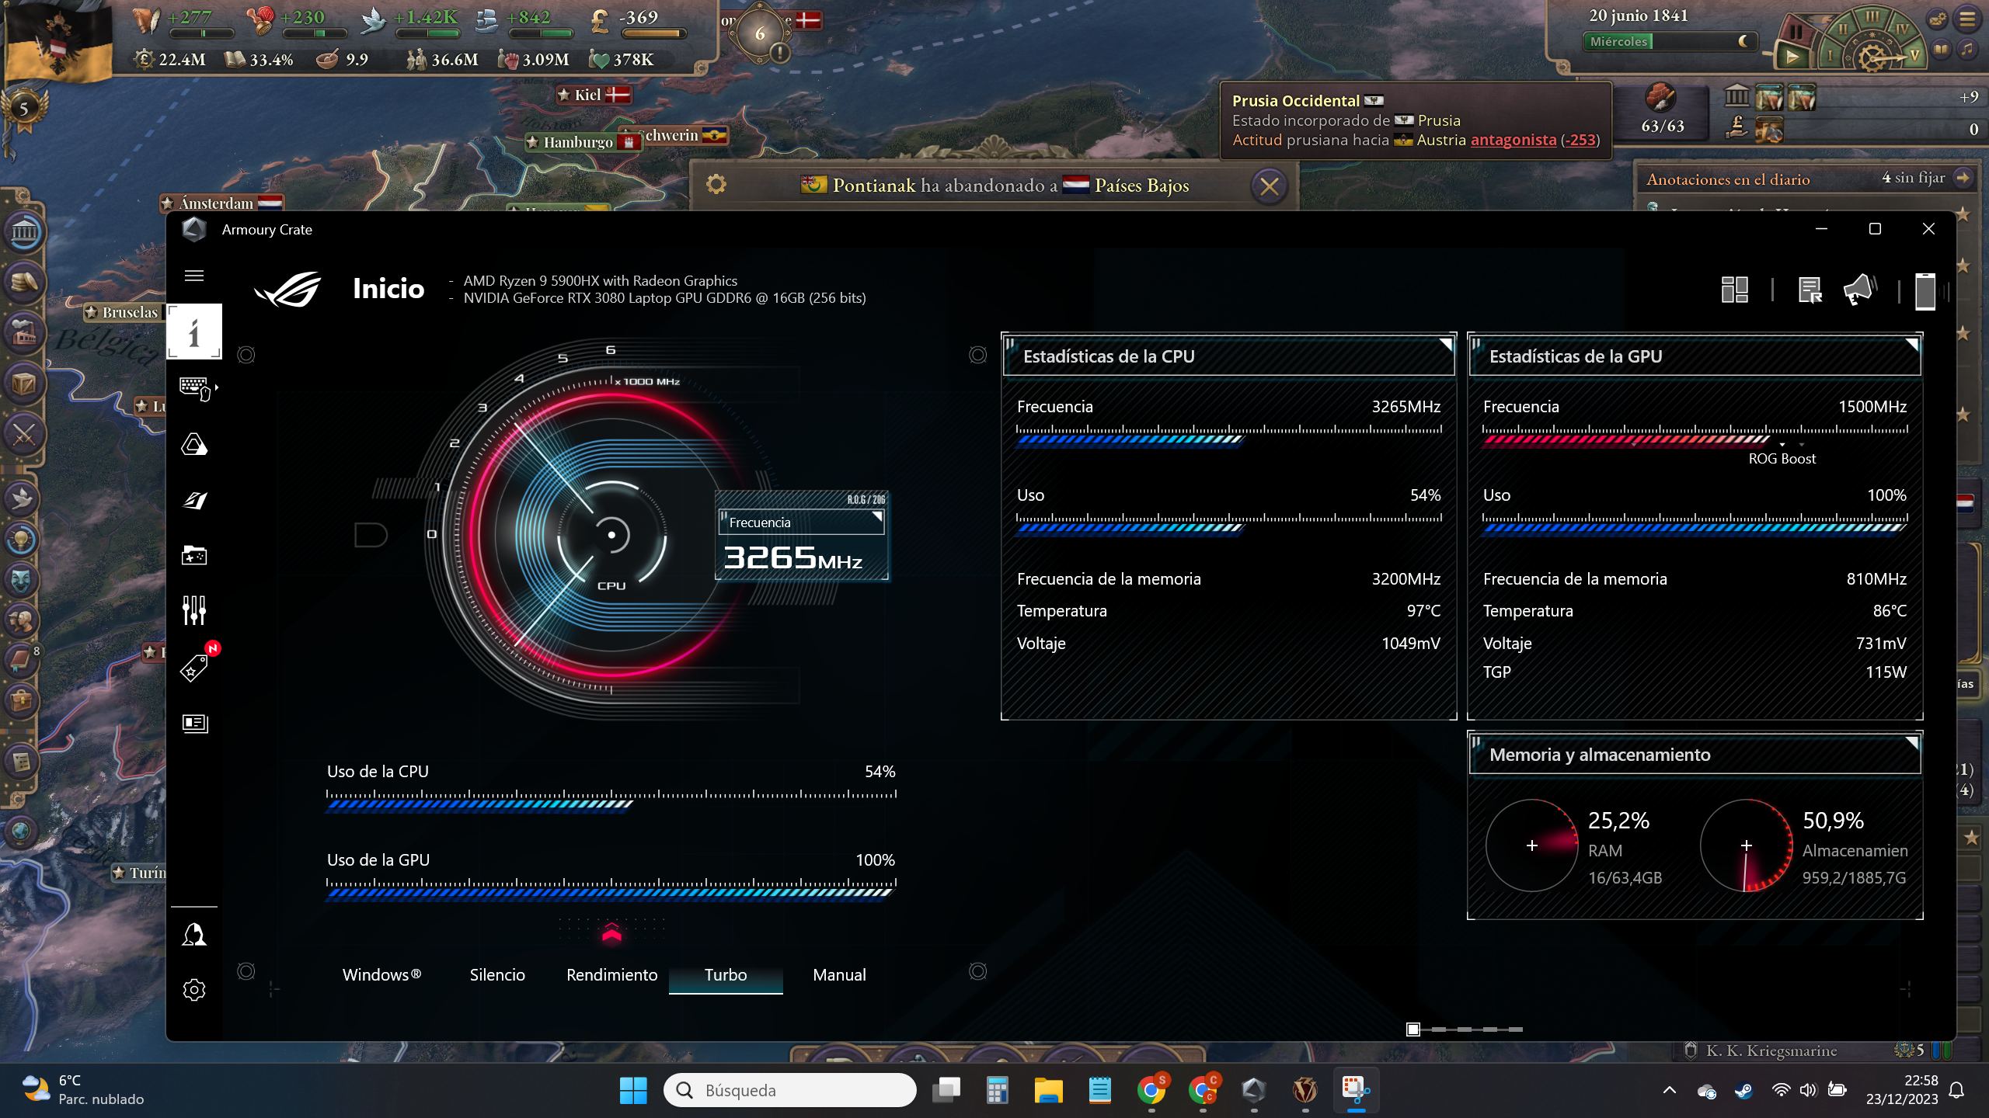This screenshot has height=1118, width=1989.
Task: Open Game Library sidebar icon
Action: pos(194,555)
